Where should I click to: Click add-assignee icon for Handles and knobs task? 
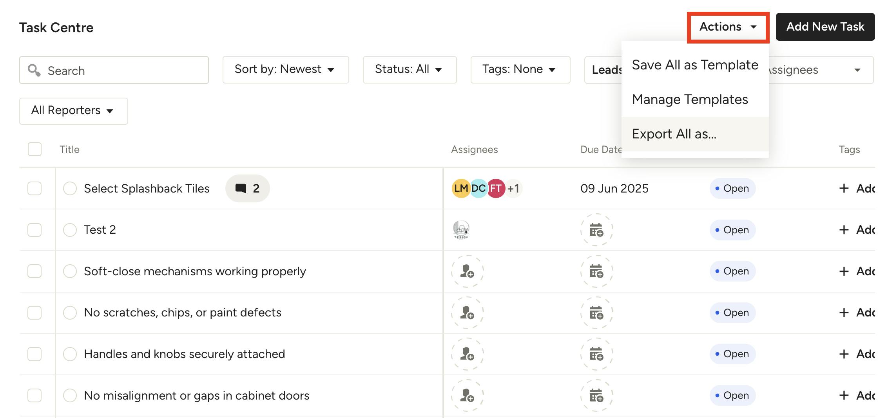pyautogui.click(x=467, y=354)
